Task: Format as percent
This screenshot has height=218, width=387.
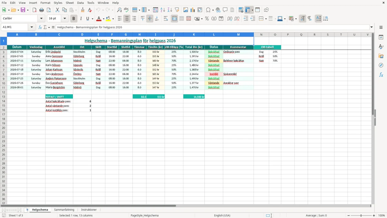Action: [x=207, y=19]
